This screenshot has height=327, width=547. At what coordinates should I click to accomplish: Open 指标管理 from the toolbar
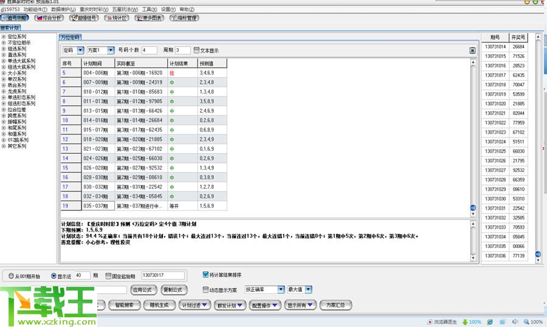(x=184, y=18)
